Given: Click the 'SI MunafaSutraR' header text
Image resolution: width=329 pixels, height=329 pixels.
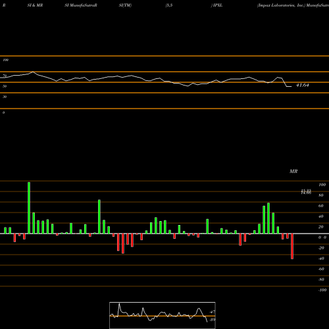Looking at the screenshot, I should pyautogui.click(x=81, y=5).
